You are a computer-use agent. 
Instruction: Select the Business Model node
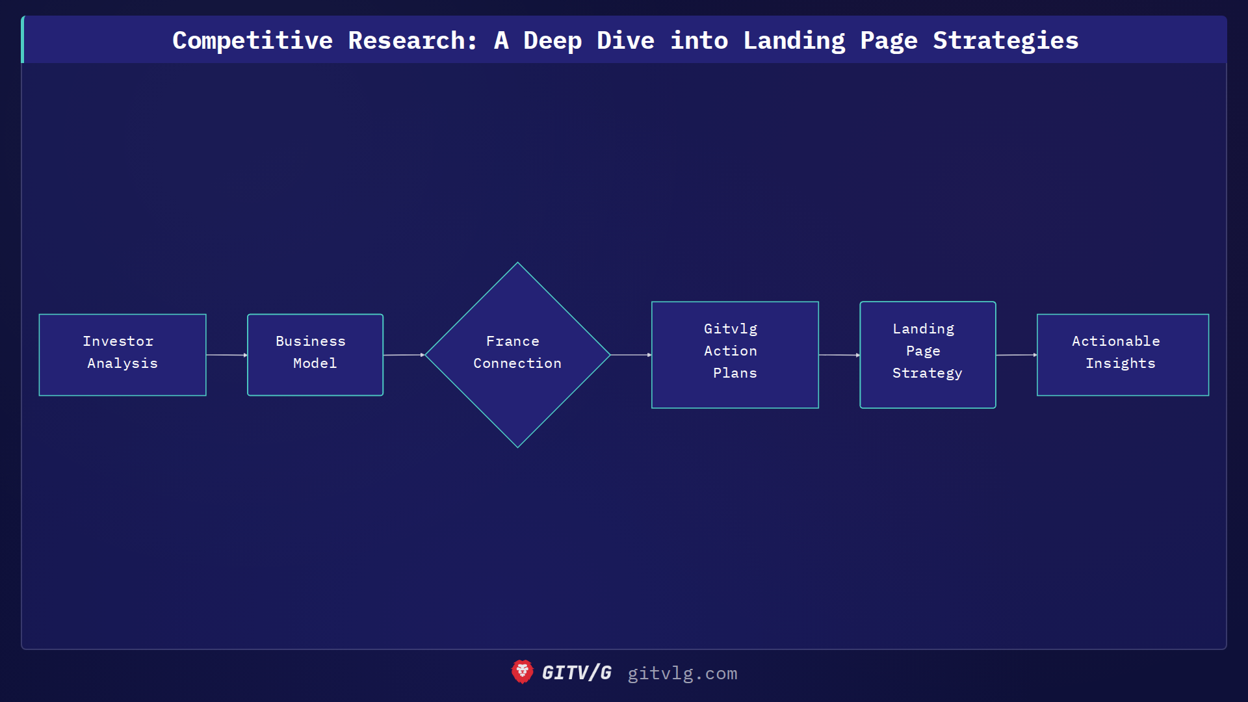coord(315,354)
